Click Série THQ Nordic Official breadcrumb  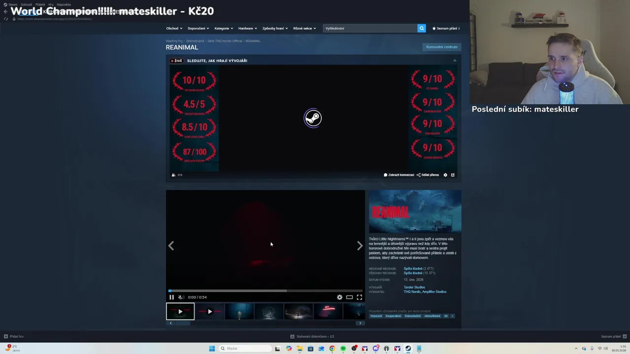point(225,41)
